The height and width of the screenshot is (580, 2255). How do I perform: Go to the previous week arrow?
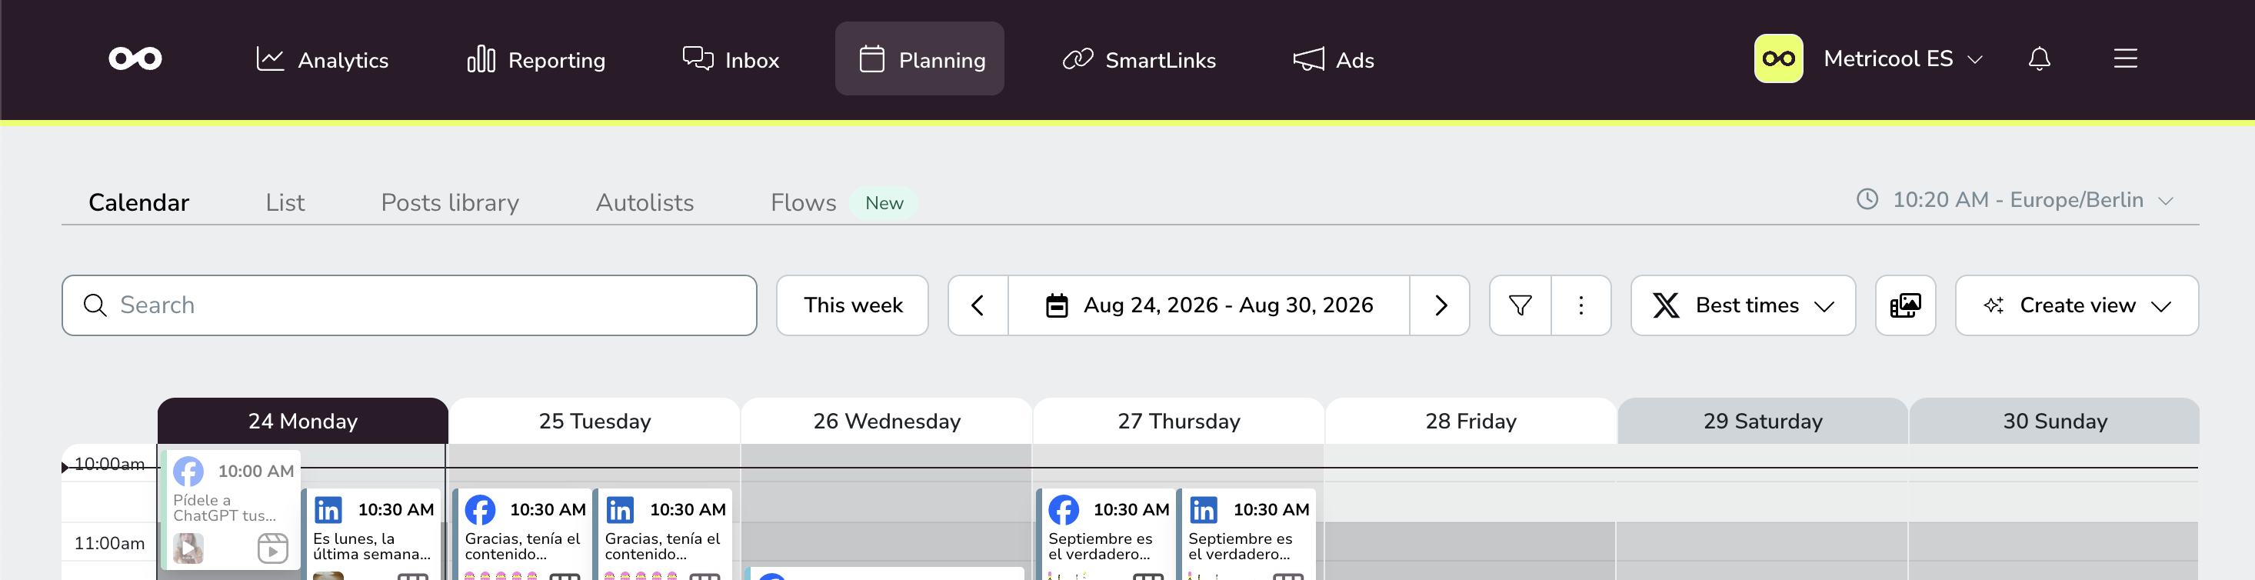[x=978, y=305]
